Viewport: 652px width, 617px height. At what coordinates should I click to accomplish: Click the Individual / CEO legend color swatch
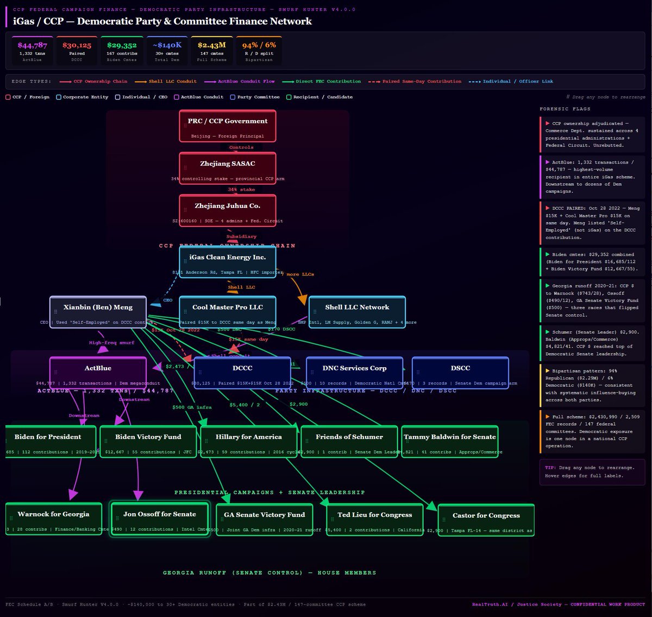117,97
